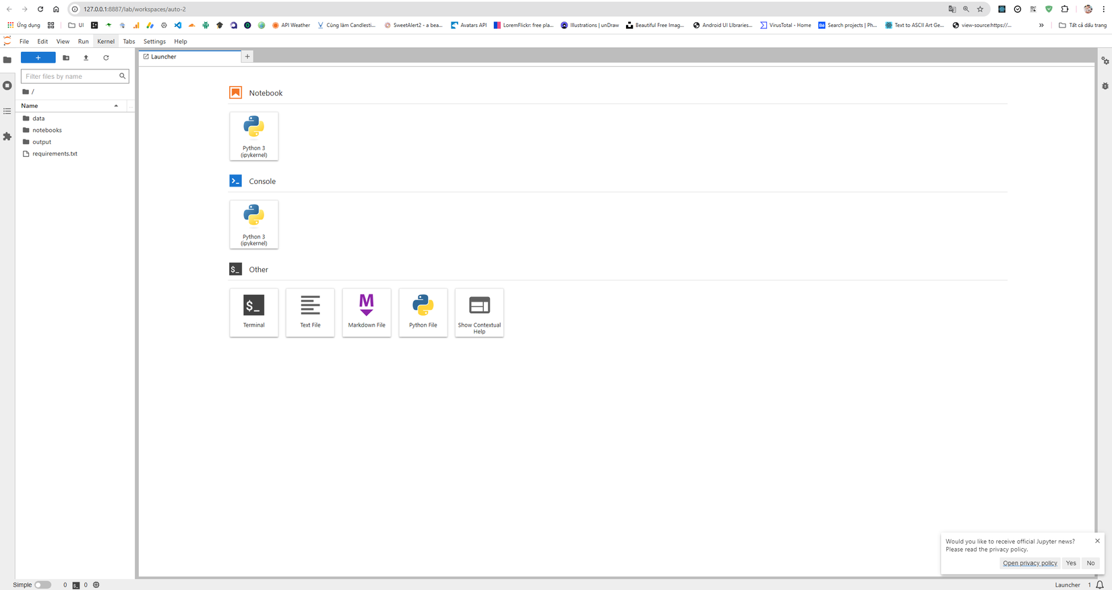
Task: Click the root folder breadcrumb icon
Action: [26, 92]
